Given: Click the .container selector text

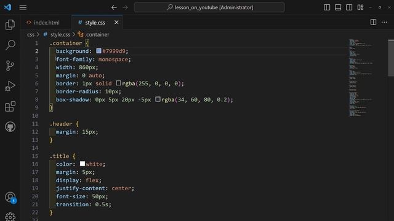Looking at the screenshot, I should (66, 44).
